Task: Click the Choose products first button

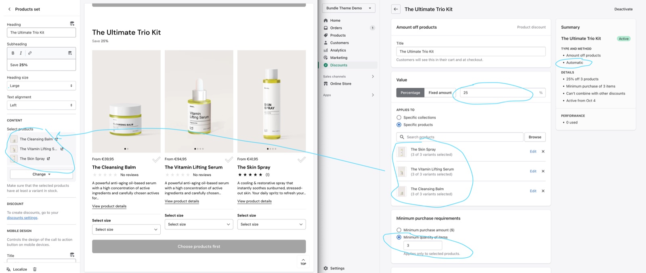Action: (x=199, y=246)
